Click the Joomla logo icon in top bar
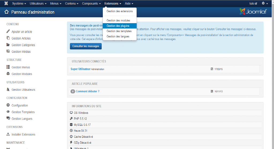Screen dimensions: 274x149 (x=6, y=3)
